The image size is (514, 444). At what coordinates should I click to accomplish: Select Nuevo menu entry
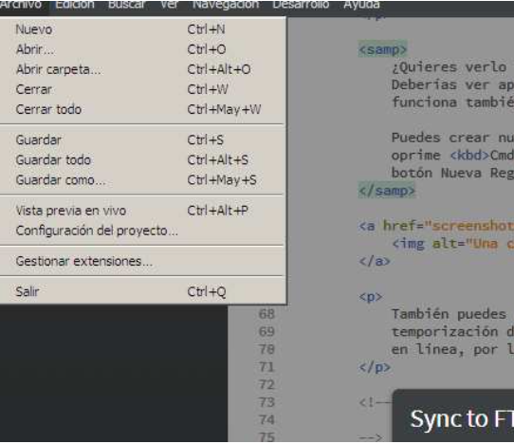coord(142,29)
